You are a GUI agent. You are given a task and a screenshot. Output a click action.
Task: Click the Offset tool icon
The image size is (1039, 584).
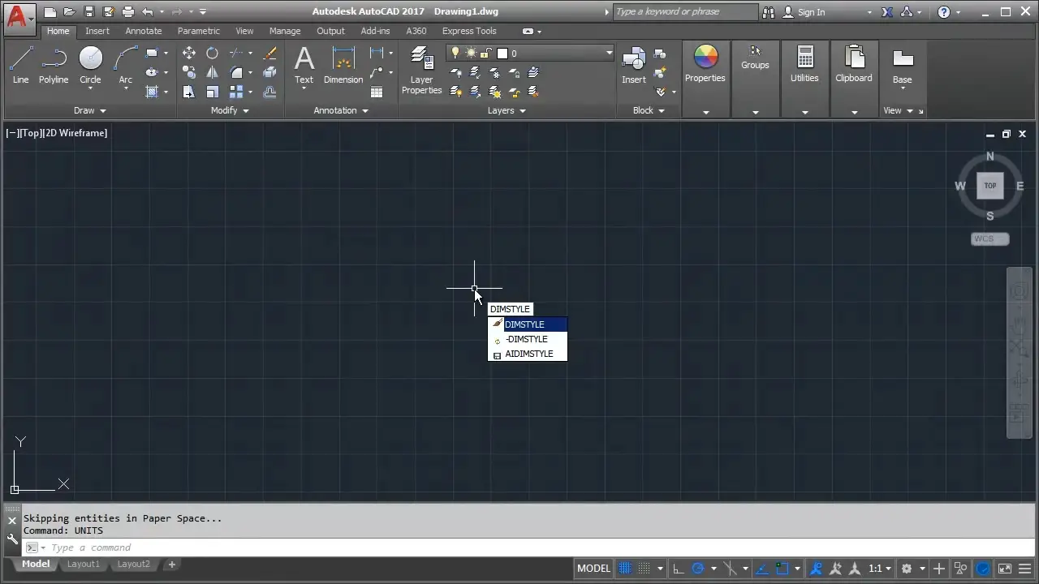point(269,92)
